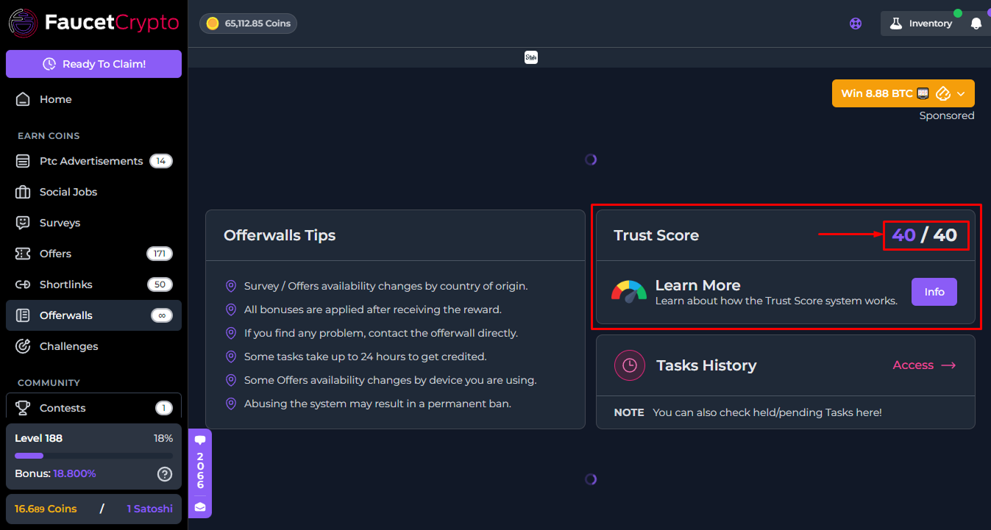Click the Trust Score gauge icon
The height and width of the screenshot is (530, 991).
[x=629, y=292]
